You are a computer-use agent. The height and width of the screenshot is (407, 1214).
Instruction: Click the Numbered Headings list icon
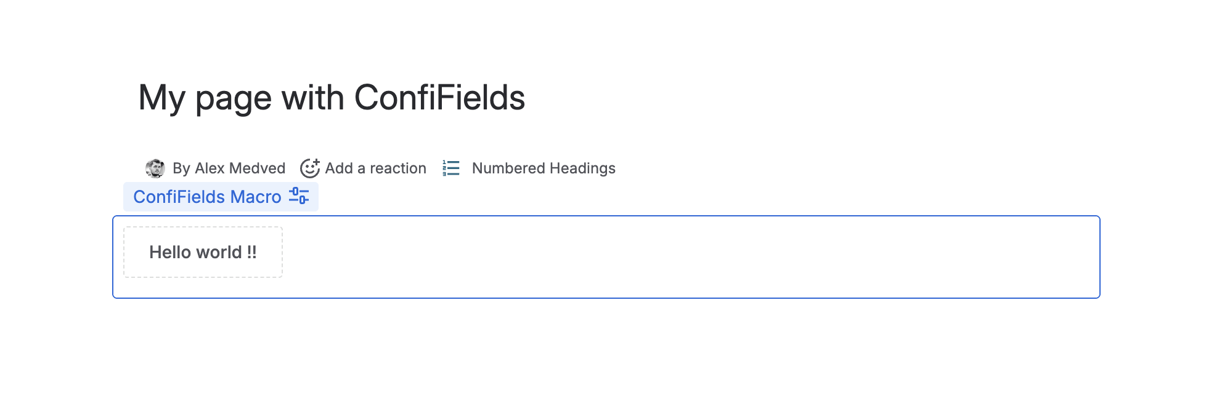(451, 168)
